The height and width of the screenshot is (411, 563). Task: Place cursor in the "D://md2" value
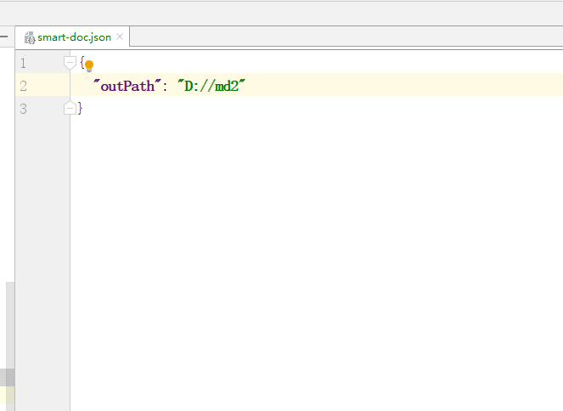click(211, 86)
